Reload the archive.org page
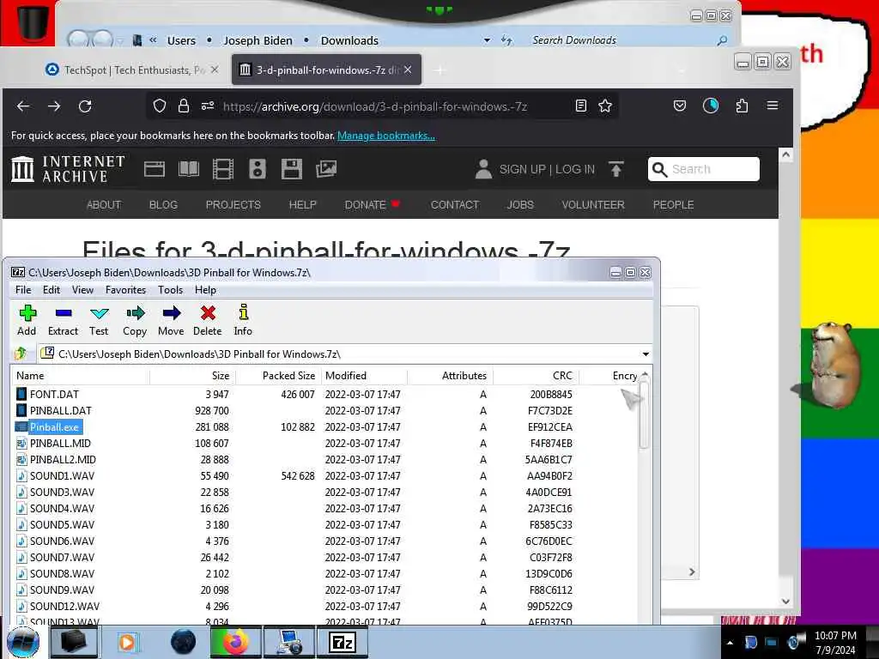Screen dimensions: 879x659 coord(85,106)
